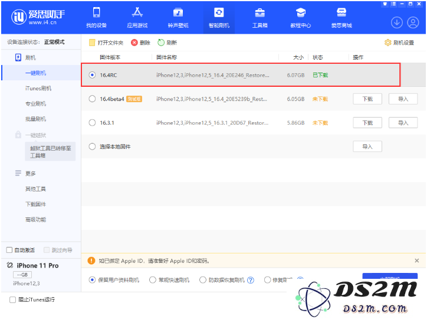Click the 固件名称 column header

167,57
